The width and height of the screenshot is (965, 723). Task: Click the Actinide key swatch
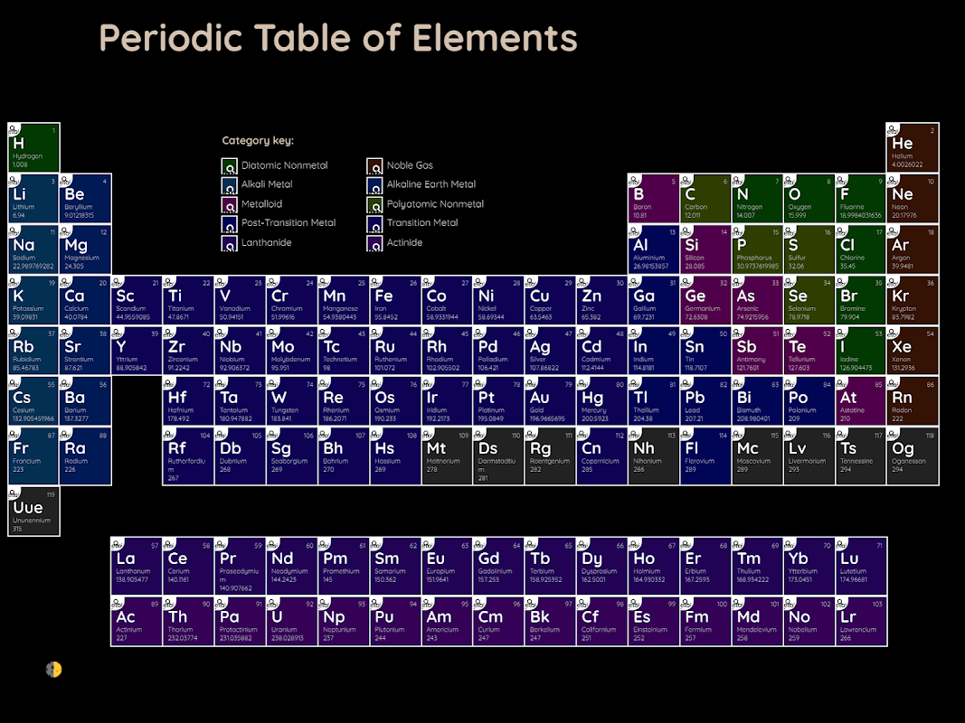point(374,243)
